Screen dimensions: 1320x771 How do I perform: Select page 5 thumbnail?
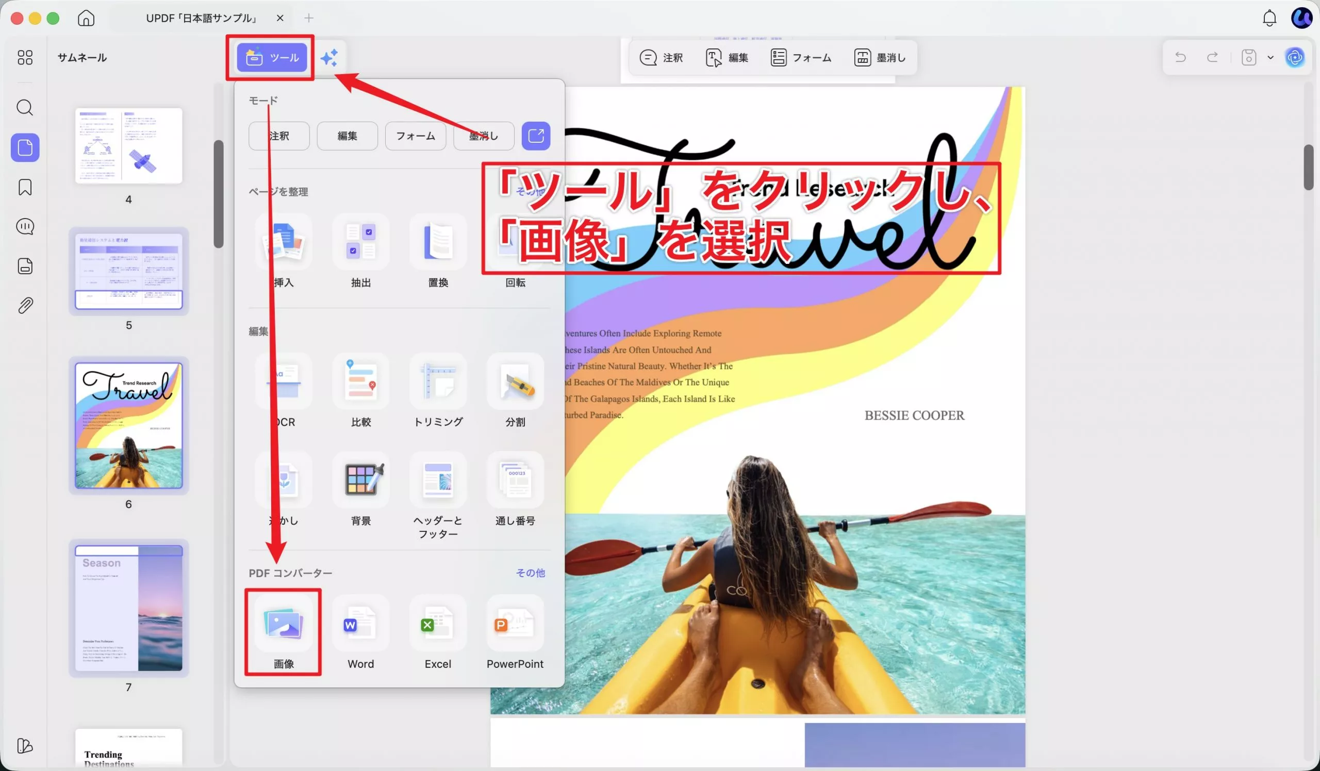129,271
